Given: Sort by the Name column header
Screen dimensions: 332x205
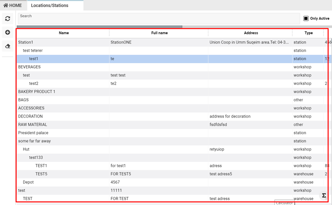Looking at the screenshot, I should point(64,33).
